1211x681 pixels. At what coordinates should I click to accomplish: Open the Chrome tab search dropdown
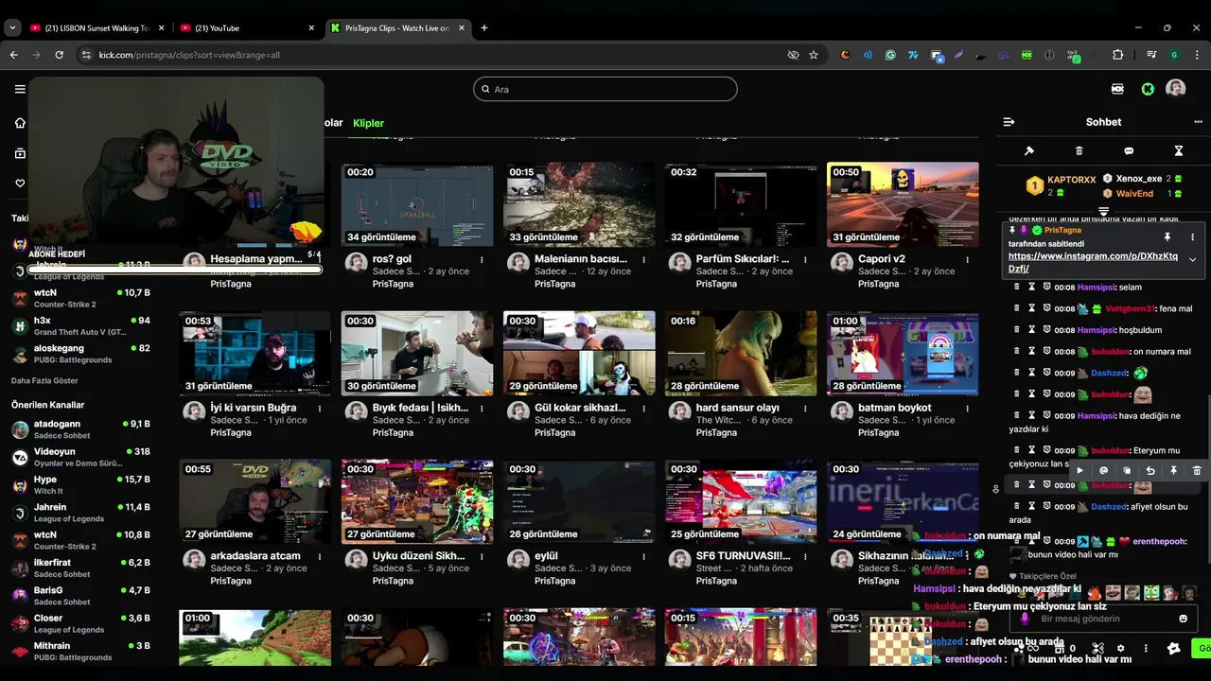coord(12,28)
